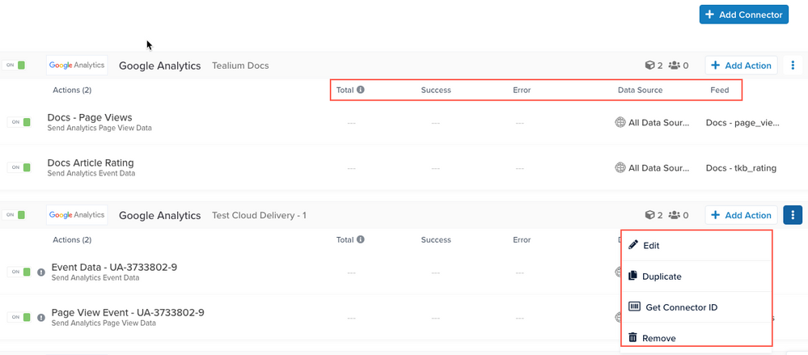Select Edit from the connector menu
The width and height of the screenshot is (808, 355).
651,245
